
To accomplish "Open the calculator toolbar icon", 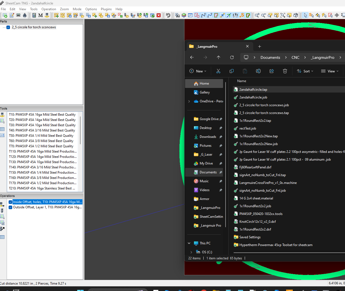I will 34,15.
